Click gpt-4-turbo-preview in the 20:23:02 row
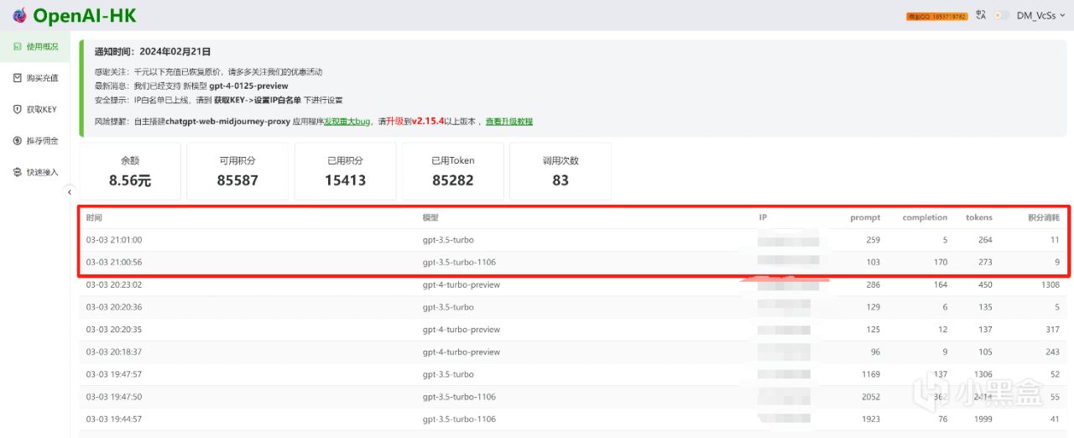The image size is (1074, 438). (461, 284)
